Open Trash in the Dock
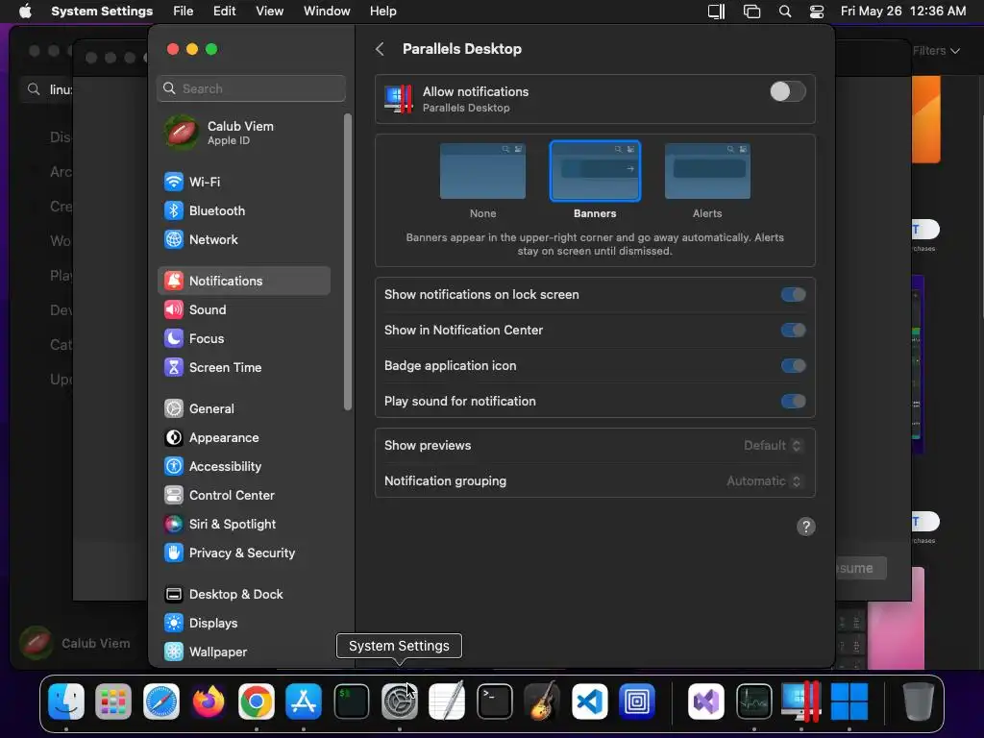Viewport: 984px width, 738px height. (918, 701)
